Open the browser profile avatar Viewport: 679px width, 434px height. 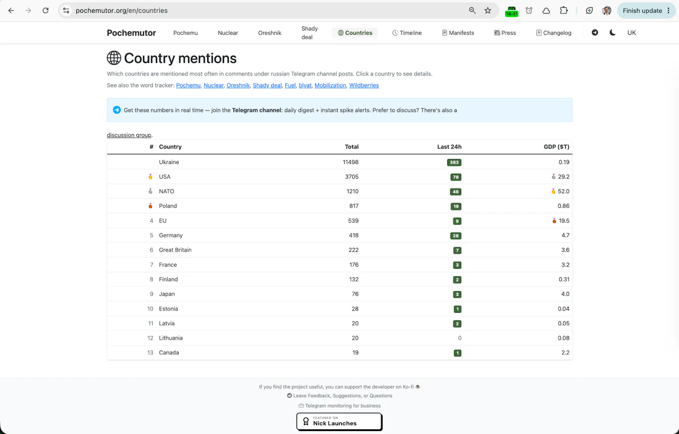click(607, 11)
